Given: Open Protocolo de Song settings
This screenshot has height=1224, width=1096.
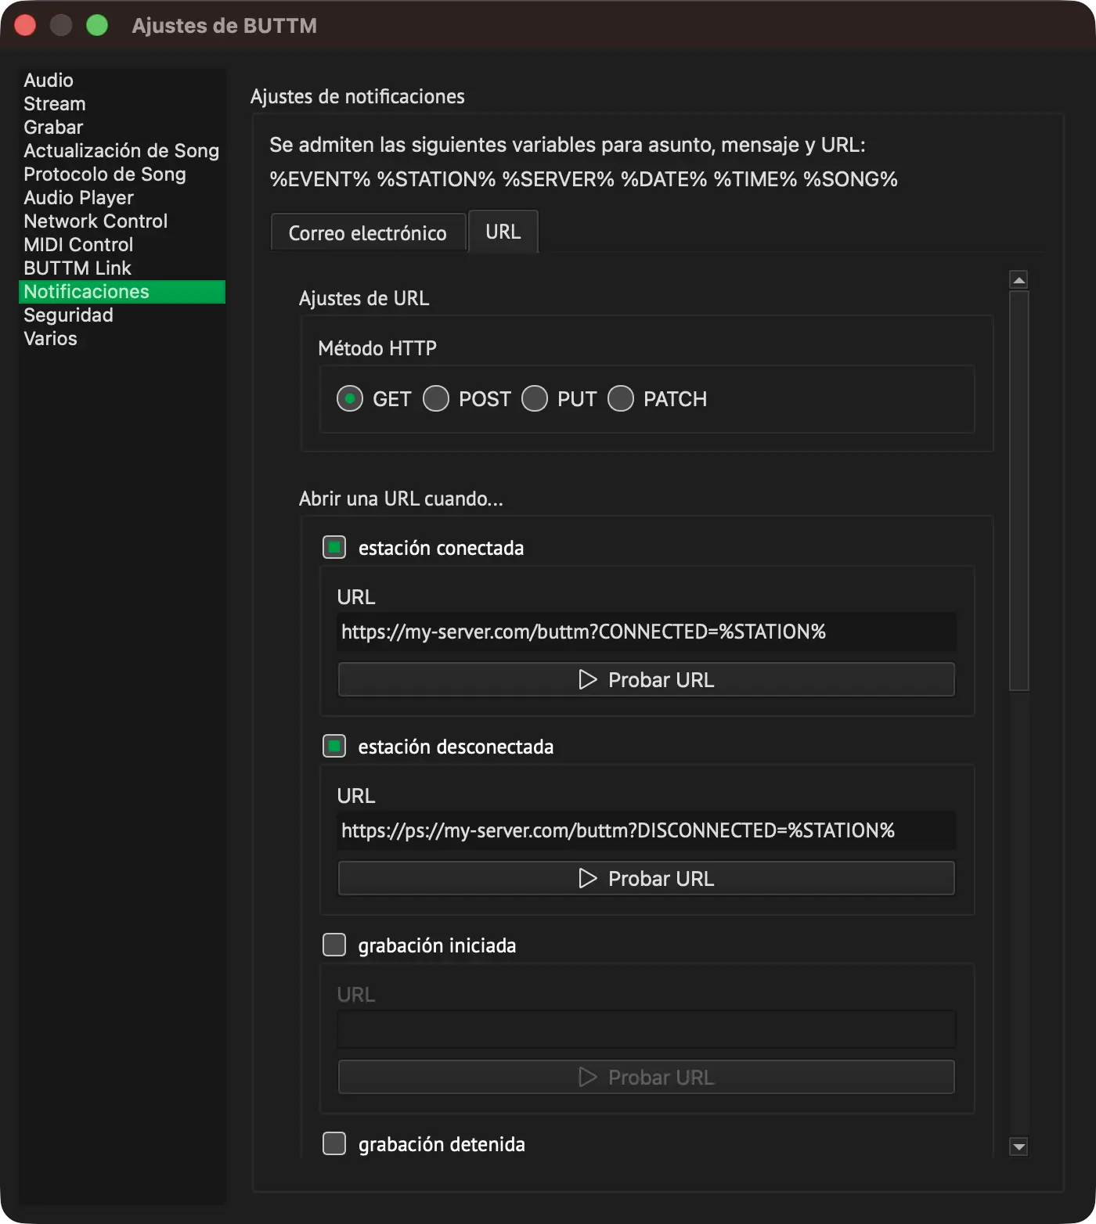Looking at the screenshot, I should coord(122,175).
